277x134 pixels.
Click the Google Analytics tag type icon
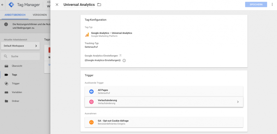coord(87,35)
